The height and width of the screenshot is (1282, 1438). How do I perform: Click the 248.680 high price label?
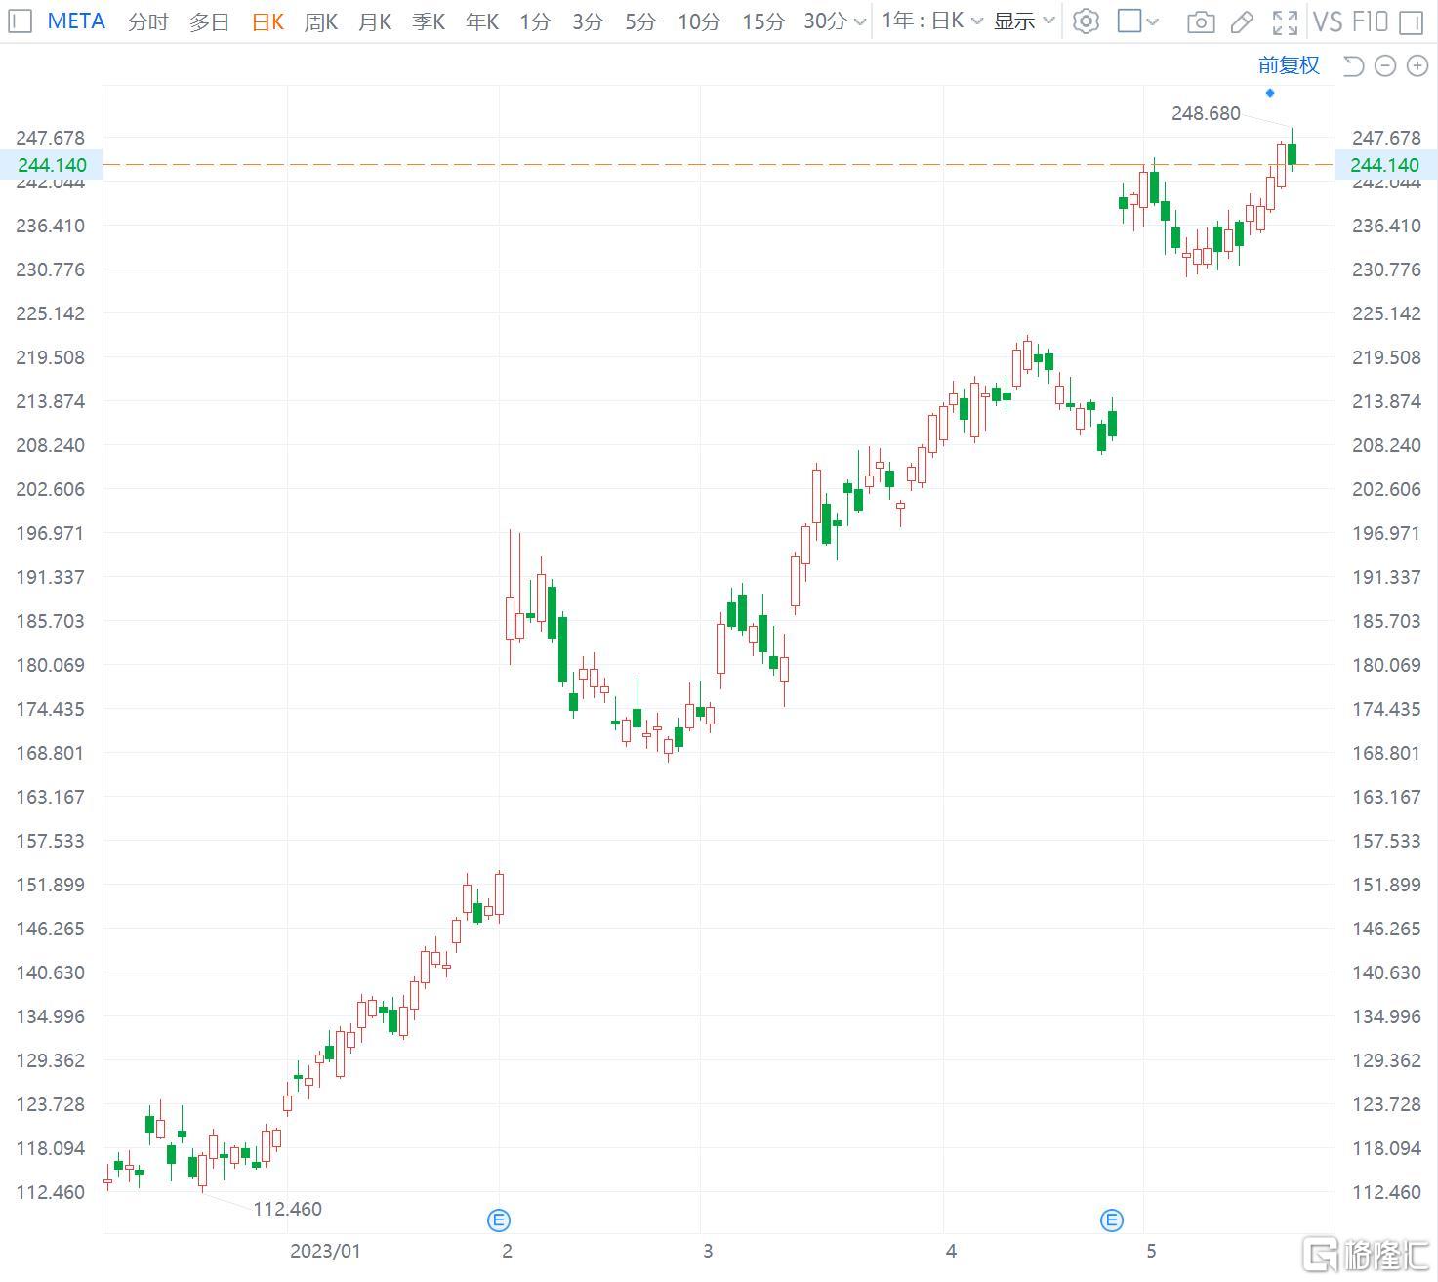pyautogui.click(x=1206, y=113)
